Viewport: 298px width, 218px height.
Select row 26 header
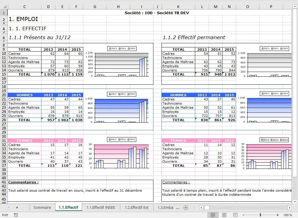click(4, 120)
